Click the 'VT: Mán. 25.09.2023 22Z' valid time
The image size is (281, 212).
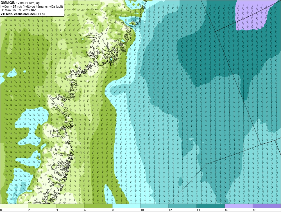tap(18, 14)
